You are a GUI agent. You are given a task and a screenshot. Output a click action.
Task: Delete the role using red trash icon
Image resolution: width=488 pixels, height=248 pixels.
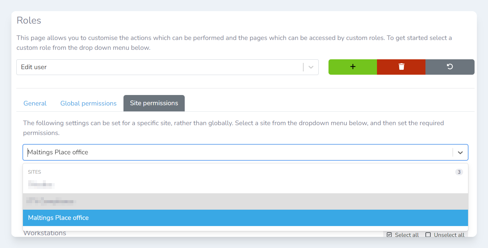click(x=401, y=67)
